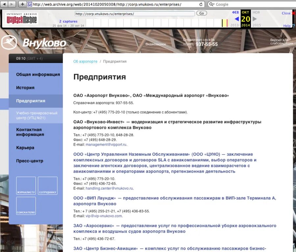Open Версия для слабовидящих link
This screenshot has width=296, height=252.
pyautogui.click(x=281, y=42)
